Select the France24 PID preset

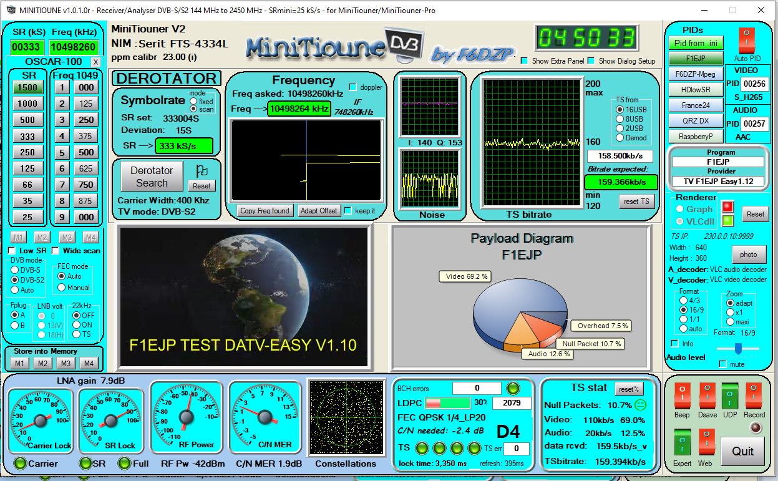point(696,105)
